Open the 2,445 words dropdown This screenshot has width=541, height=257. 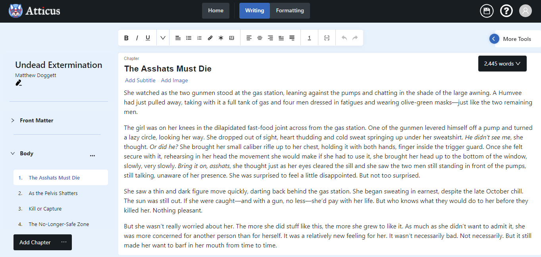(x=502, y=64)
